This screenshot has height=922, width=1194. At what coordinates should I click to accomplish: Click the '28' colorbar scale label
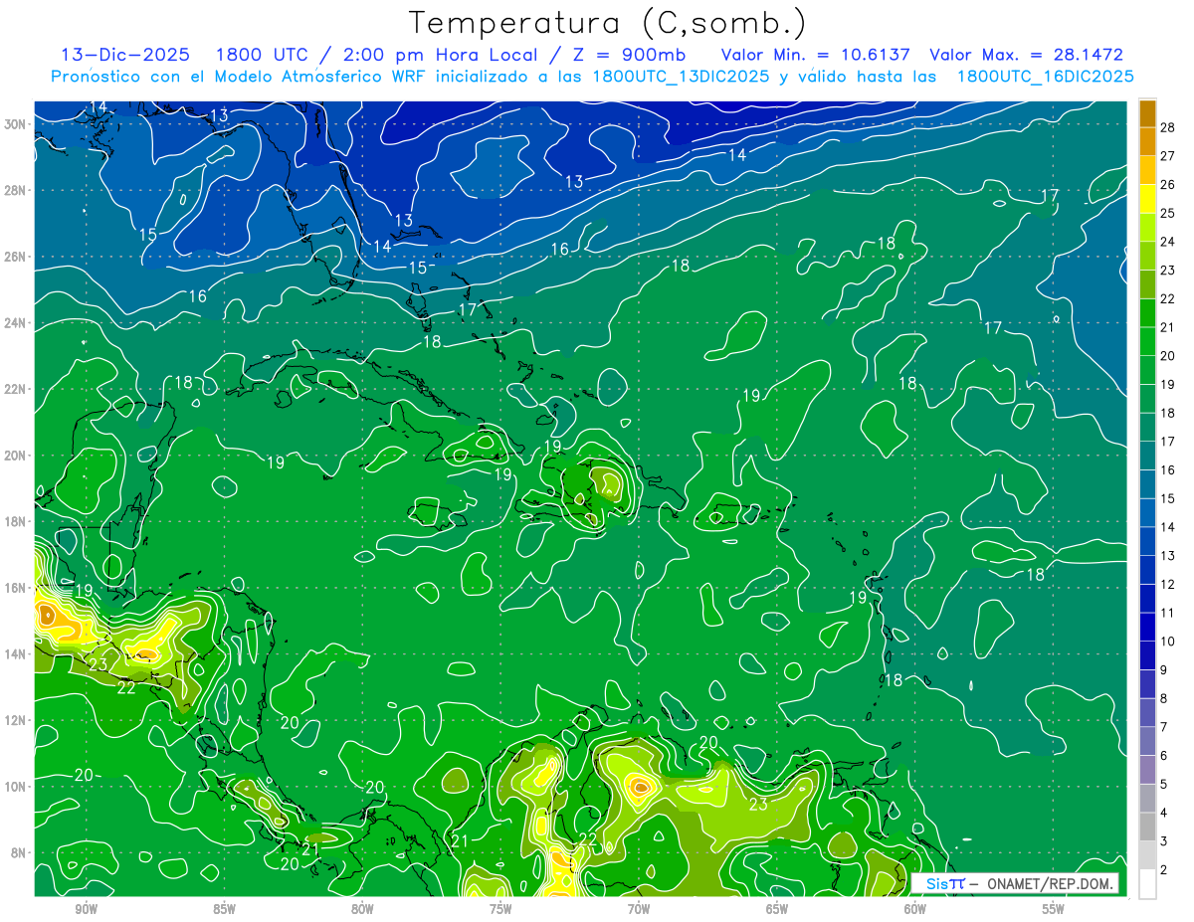click(x=1168, y=126)
